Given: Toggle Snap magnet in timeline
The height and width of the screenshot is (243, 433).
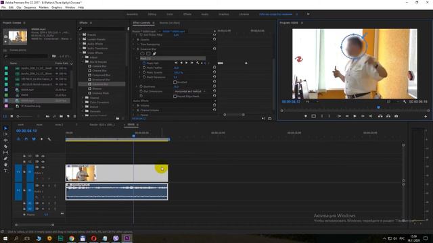Looking at the screenshot, I should pos(26,139).
